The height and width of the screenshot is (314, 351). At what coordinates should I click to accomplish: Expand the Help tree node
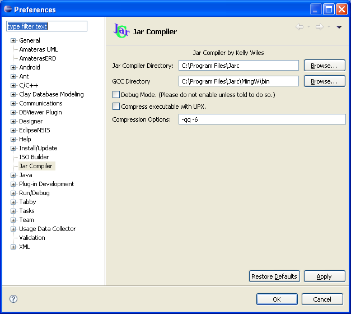(13, 139)
